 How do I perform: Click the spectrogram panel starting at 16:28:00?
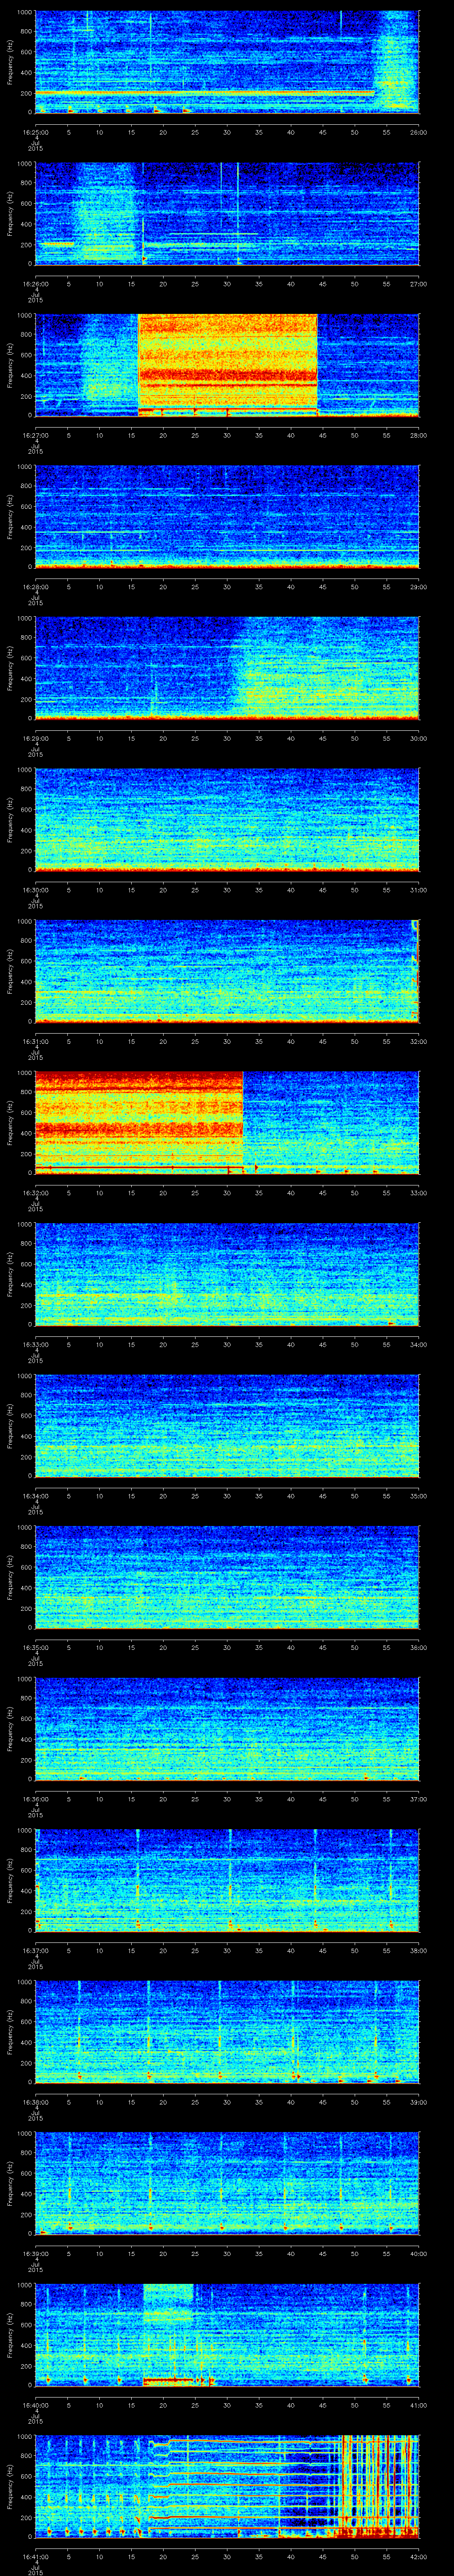tap(227, 517)
